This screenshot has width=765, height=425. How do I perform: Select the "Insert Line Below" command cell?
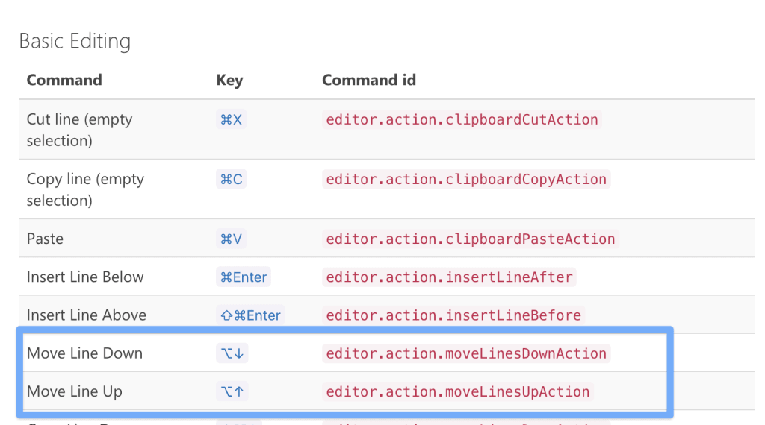point(85,277)
